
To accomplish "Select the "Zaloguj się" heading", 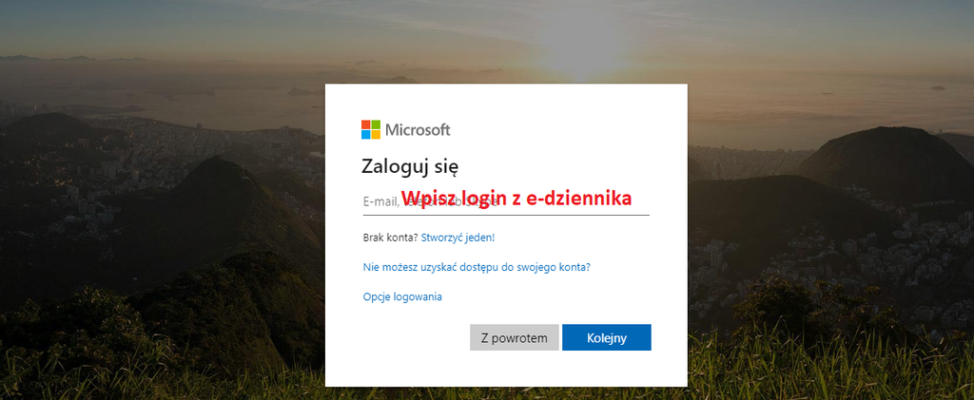I will 410,167.
